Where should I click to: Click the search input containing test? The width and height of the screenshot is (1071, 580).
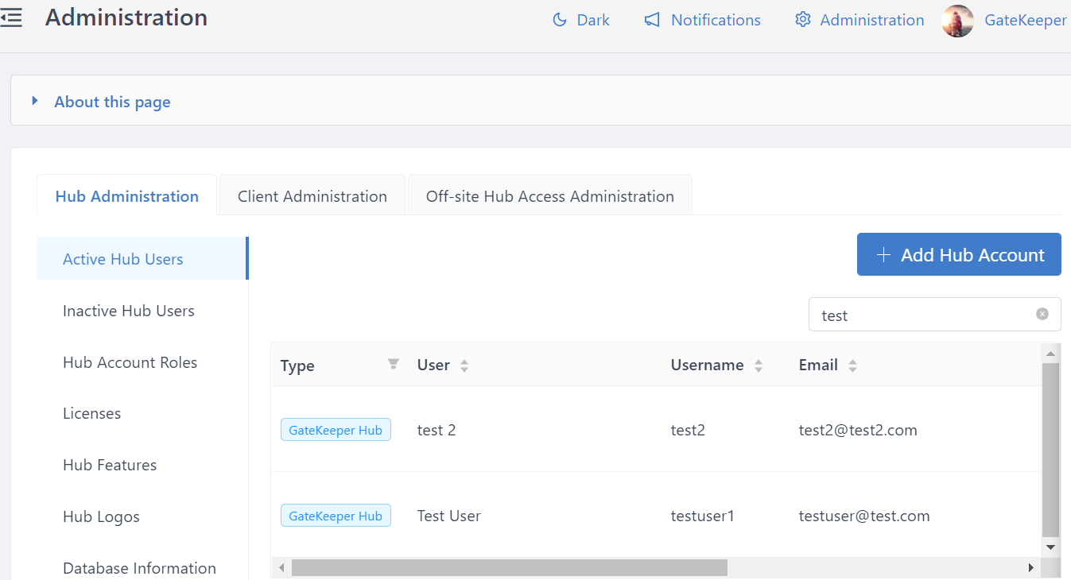[x=922, y=315]
